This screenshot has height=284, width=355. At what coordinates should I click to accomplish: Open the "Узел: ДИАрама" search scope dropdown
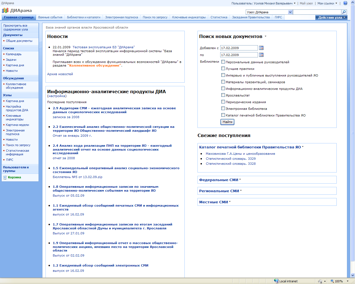tap(290, 12)
